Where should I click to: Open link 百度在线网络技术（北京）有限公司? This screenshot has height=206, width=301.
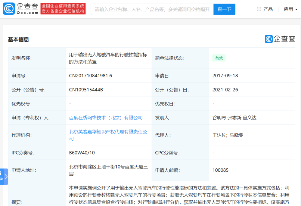pos(105,118)
